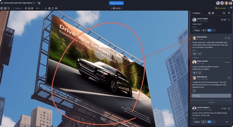Click thumbs-up 1 on Nicely captured comment
The image size is (233, 127).
point(195,54)
